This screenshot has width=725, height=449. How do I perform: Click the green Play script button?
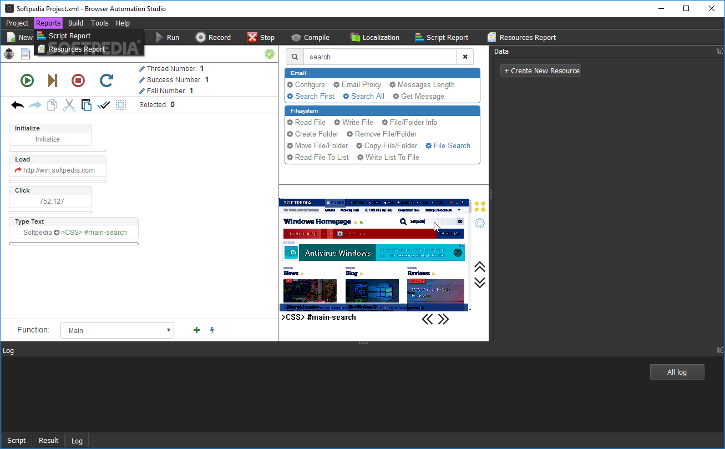pyautogui.click(x=27, y=80)
